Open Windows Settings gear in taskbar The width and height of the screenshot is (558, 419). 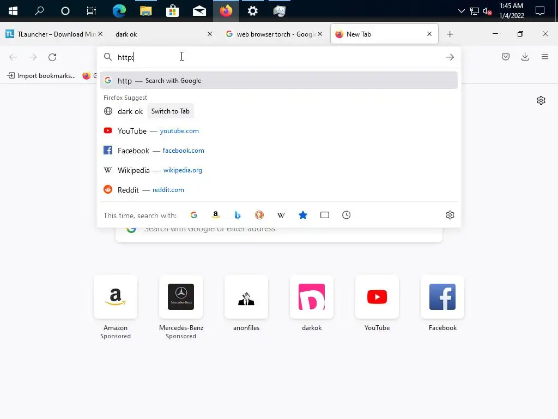click(253, 11)
